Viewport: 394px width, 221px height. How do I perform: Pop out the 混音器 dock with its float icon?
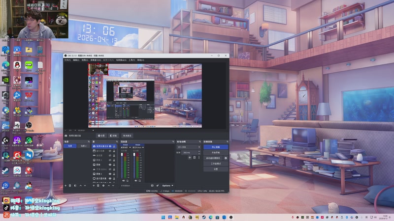tap(173, 141)
